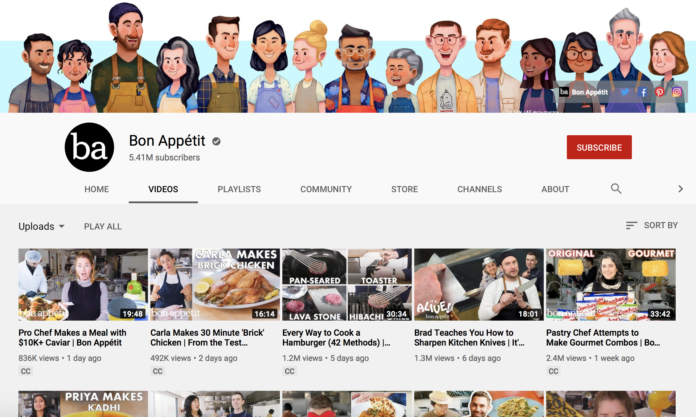The image size is (696, 417).
Task: Switch to the HOME tab
Action: tap(97, 189)
